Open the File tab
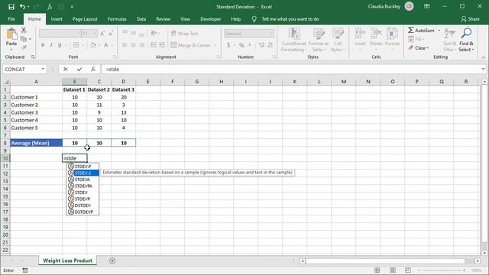The width and height of the screenshot is (489, 275). click(x=11, y=19)
